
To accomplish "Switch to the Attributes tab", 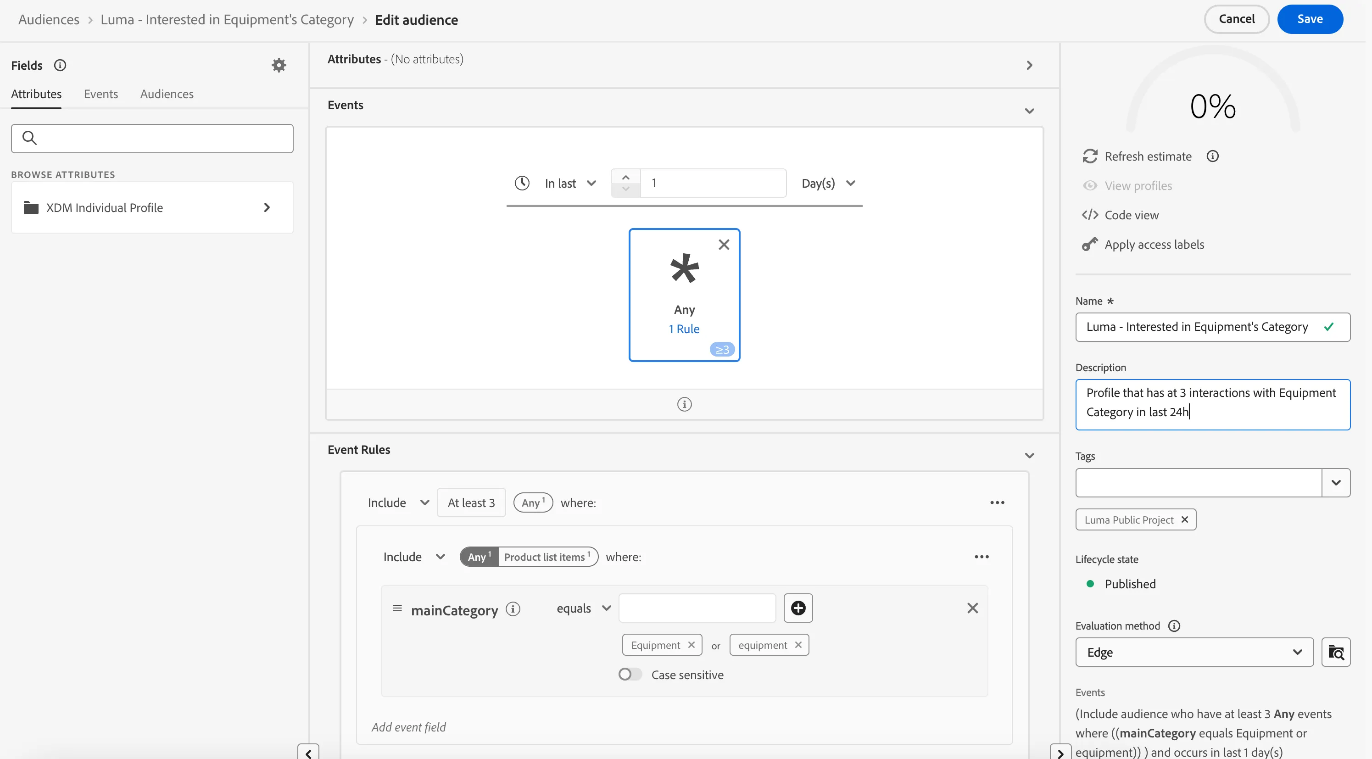I will tap(36, 94).
